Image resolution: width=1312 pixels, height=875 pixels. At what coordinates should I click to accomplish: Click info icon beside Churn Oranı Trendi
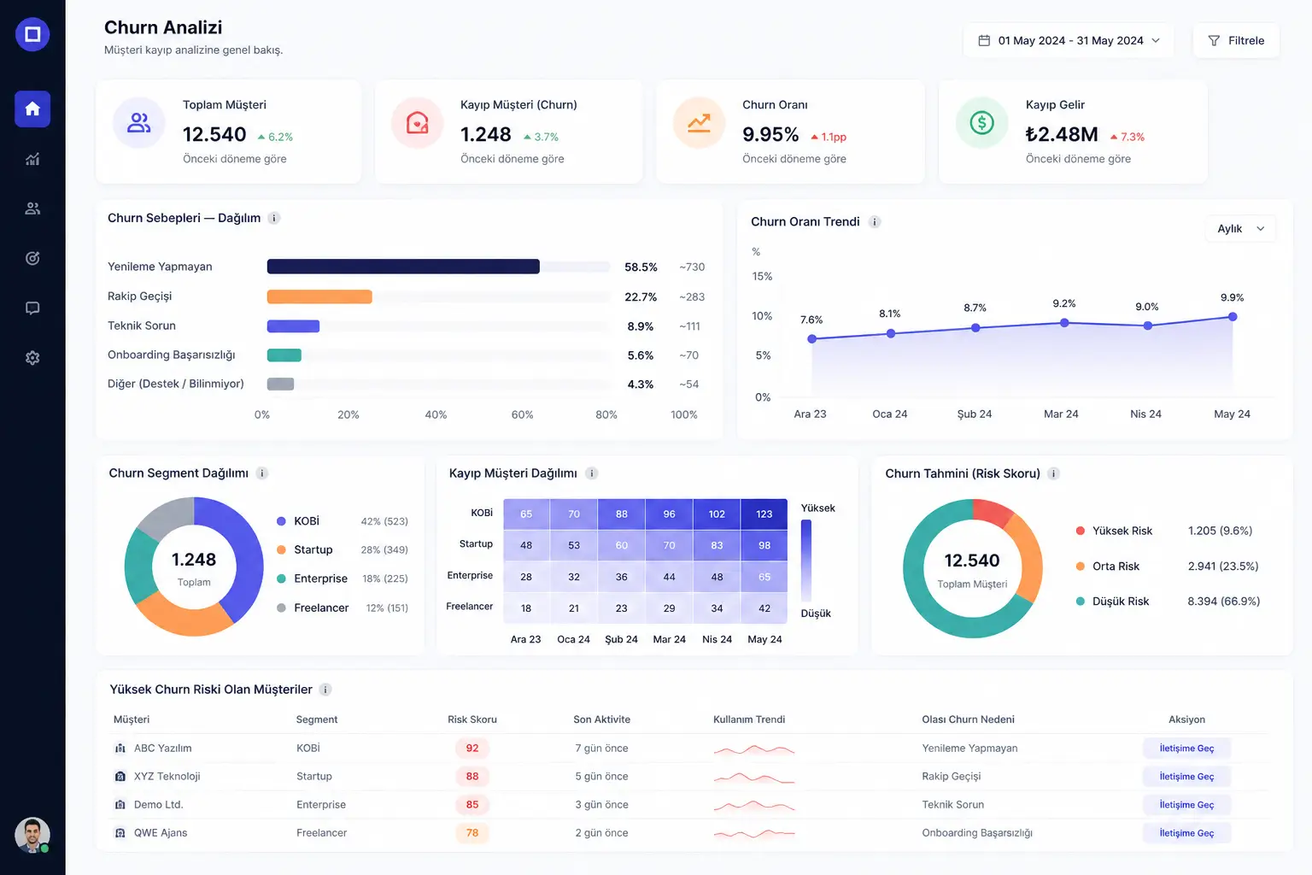[x=875, y=221]
